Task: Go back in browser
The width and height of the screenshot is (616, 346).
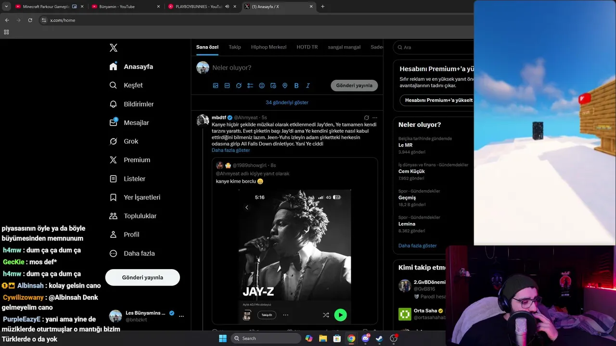Action: pos(7,20)
